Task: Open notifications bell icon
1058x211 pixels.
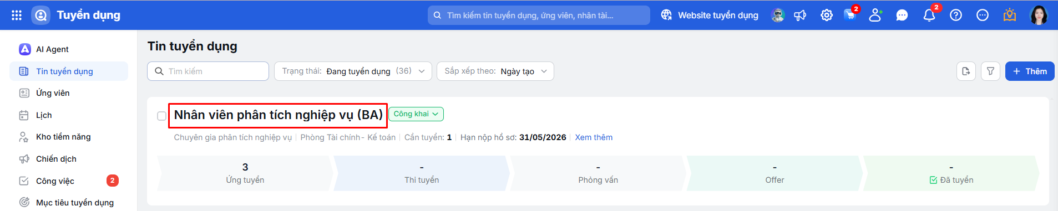Action: click(x=929, y=15)
